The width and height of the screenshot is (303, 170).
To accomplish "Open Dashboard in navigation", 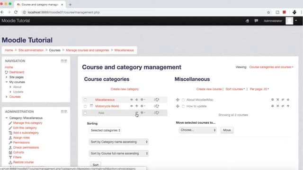I will [17, 72].
